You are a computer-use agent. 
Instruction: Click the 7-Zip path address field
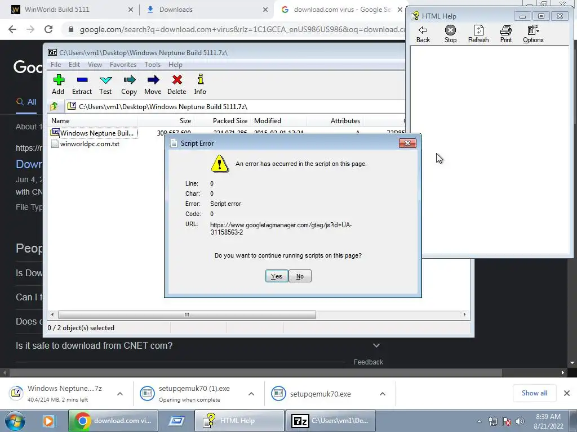pos(236,106)
